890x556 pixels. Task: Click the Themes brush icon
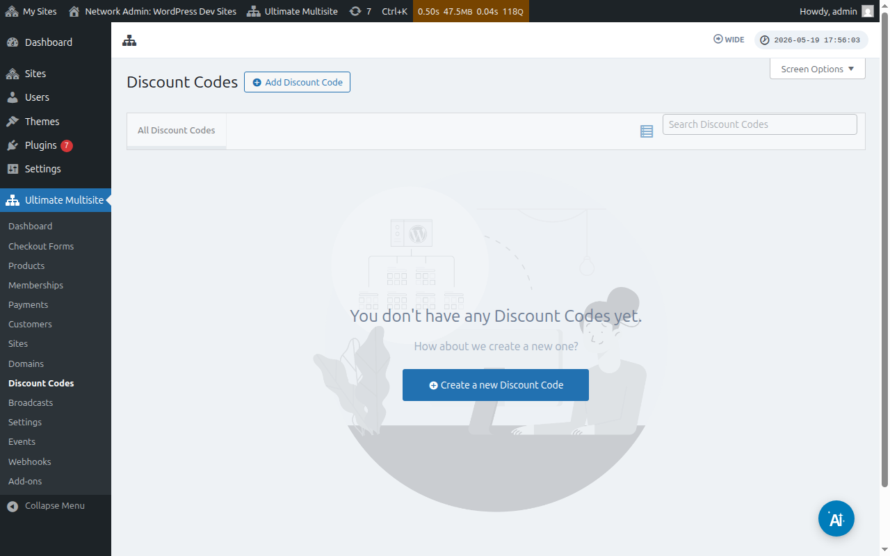pyautogui.click(x=13, y=122)
